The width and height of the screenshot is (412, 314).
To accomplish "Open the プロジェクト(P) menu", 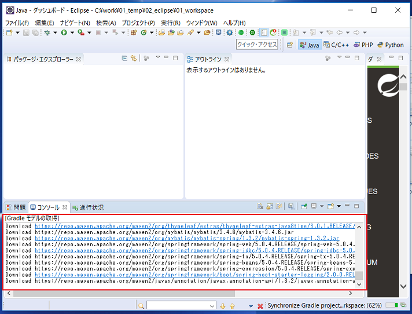I will 138,23.
